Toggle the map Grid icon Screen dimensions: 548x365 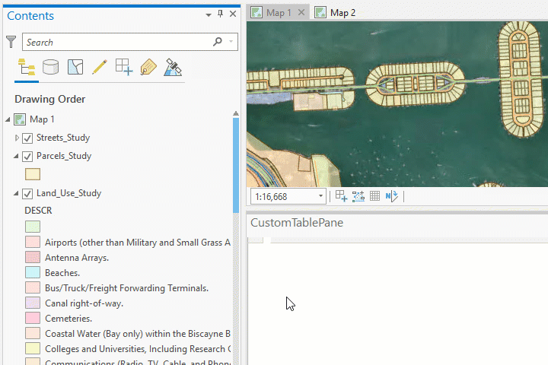click(x=374, y=196)
